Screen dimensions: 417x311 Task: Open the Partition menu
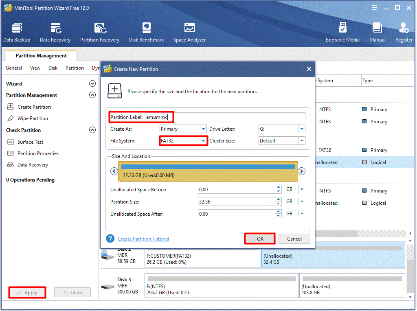pyautogui.click(x=75, y=68)
